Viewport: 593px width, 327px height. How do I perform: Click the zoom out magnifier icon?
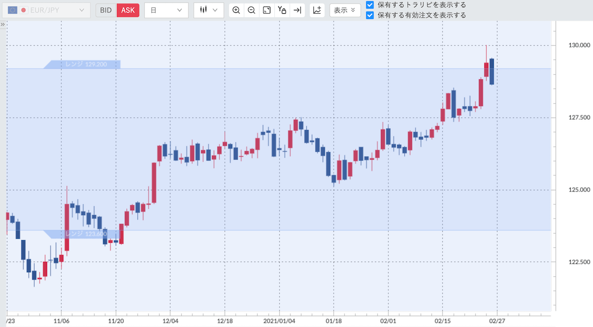tap(252, 10)
